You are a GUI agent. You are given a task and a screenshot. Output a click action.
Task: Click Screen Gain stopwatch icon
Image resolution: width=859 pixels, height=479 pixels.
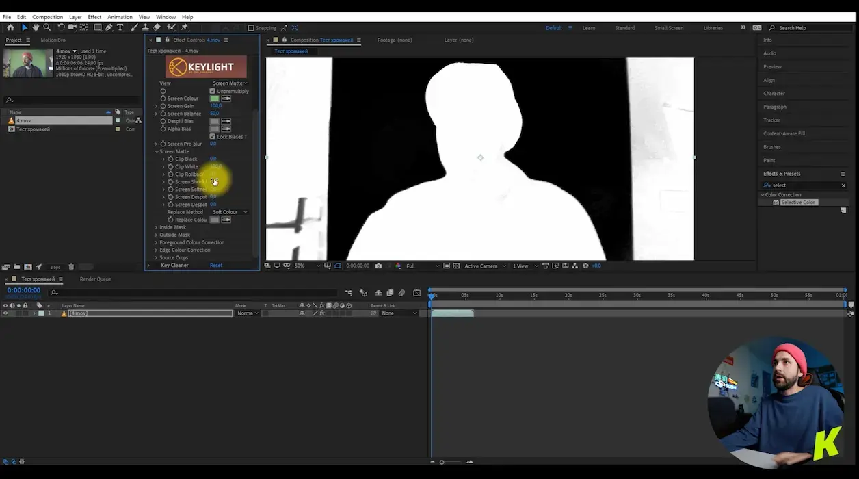click(163, 106)
